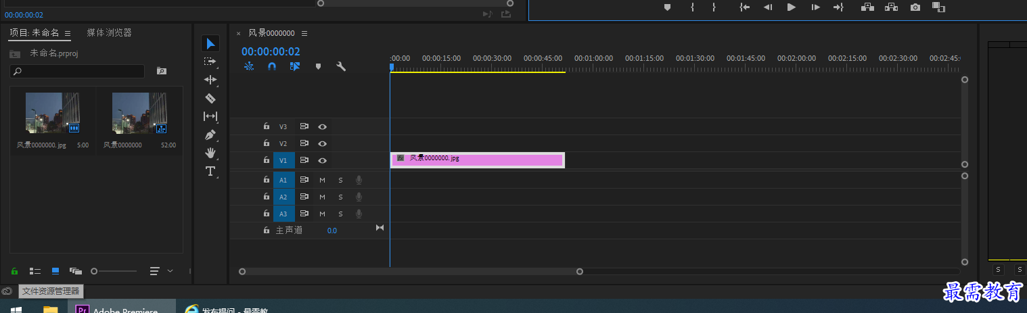Hide track V3 output eye
The image size is (1027, 313).
[x=323, y=126]
